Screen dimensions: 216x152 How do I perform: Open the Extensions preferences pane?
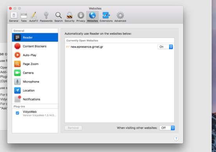(x=106, y=17)
